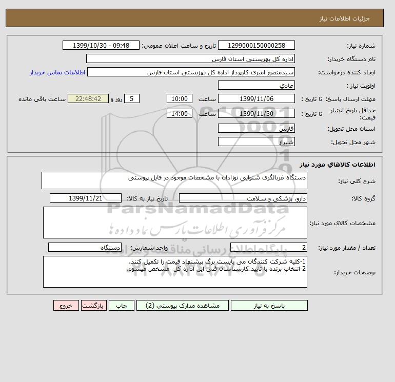Click the quantity field showing 2

(268, 247)
